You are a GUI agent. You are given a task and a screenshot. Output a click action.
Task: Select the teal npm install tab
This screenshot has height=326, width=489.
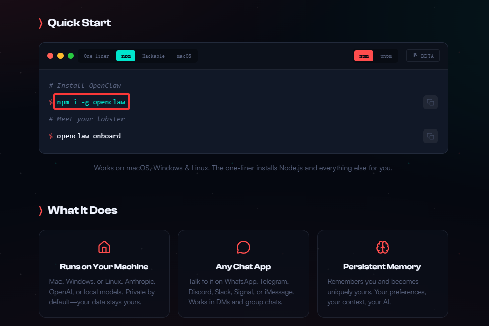tap(126, 56)
